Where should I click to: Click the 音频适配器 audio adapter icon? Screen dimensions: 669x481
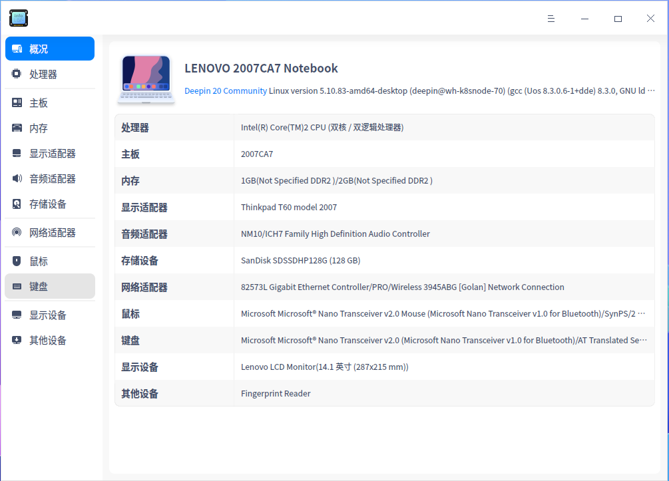pyautogui.click(x=17, y=178)
